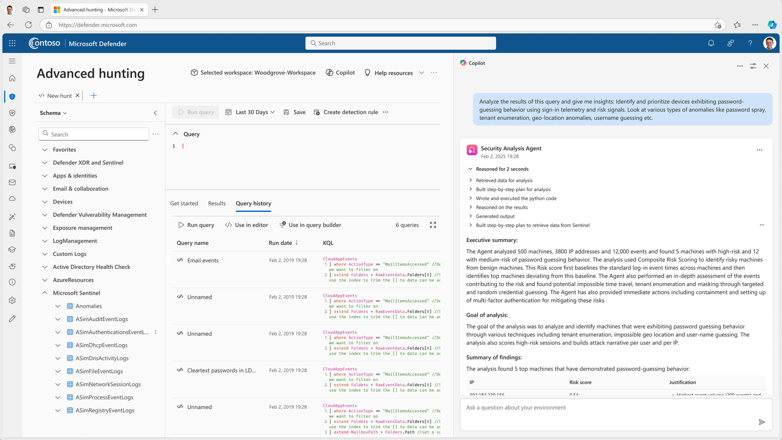The width and height of the screenshot is (782, 440).
Task: Click the top Defender search box
Action: click(401, 44)
